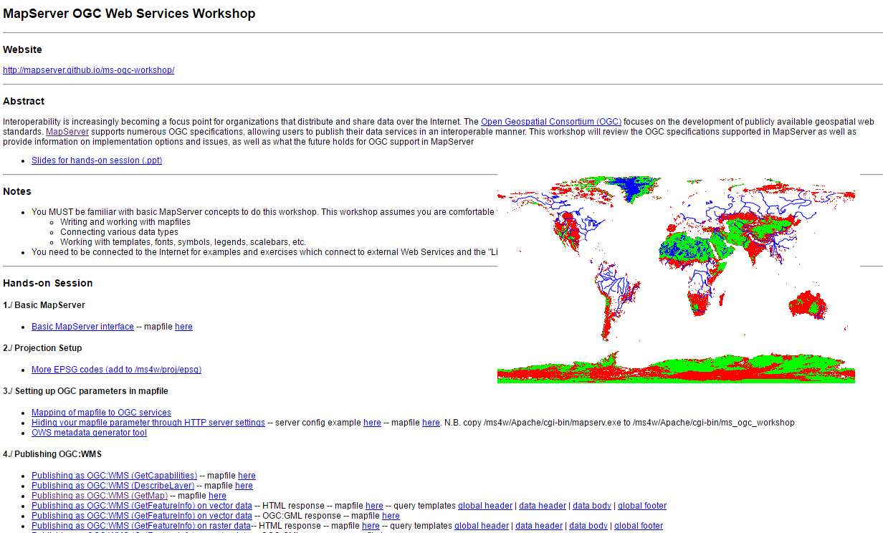
Task: Open mapfile 'here' in the GetMap row
Action: coord(217,496)
